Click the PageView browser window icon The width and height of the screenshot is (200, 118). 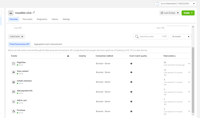[14, 63]
